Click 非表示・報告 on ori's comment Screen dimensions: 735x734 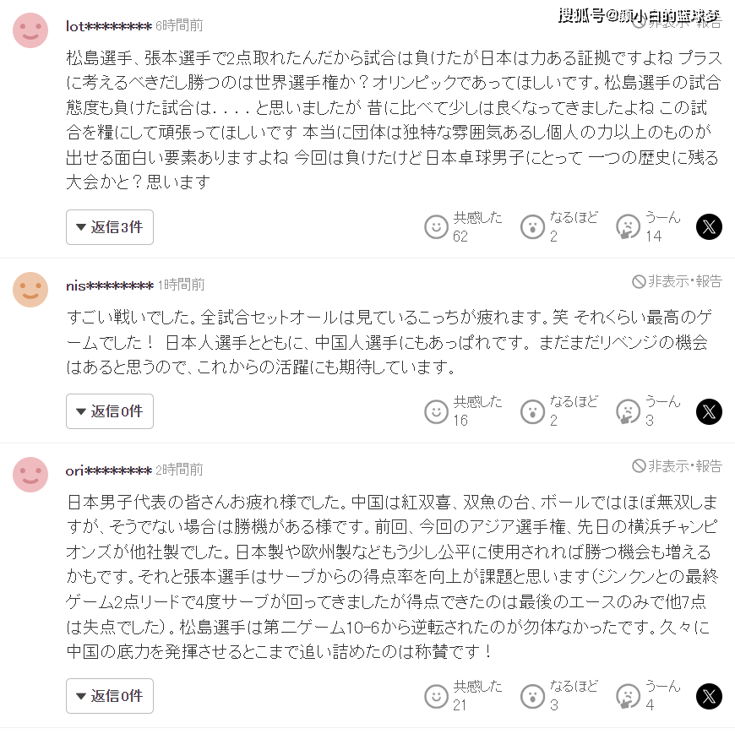pyautogui.click(x=678, y=466)
